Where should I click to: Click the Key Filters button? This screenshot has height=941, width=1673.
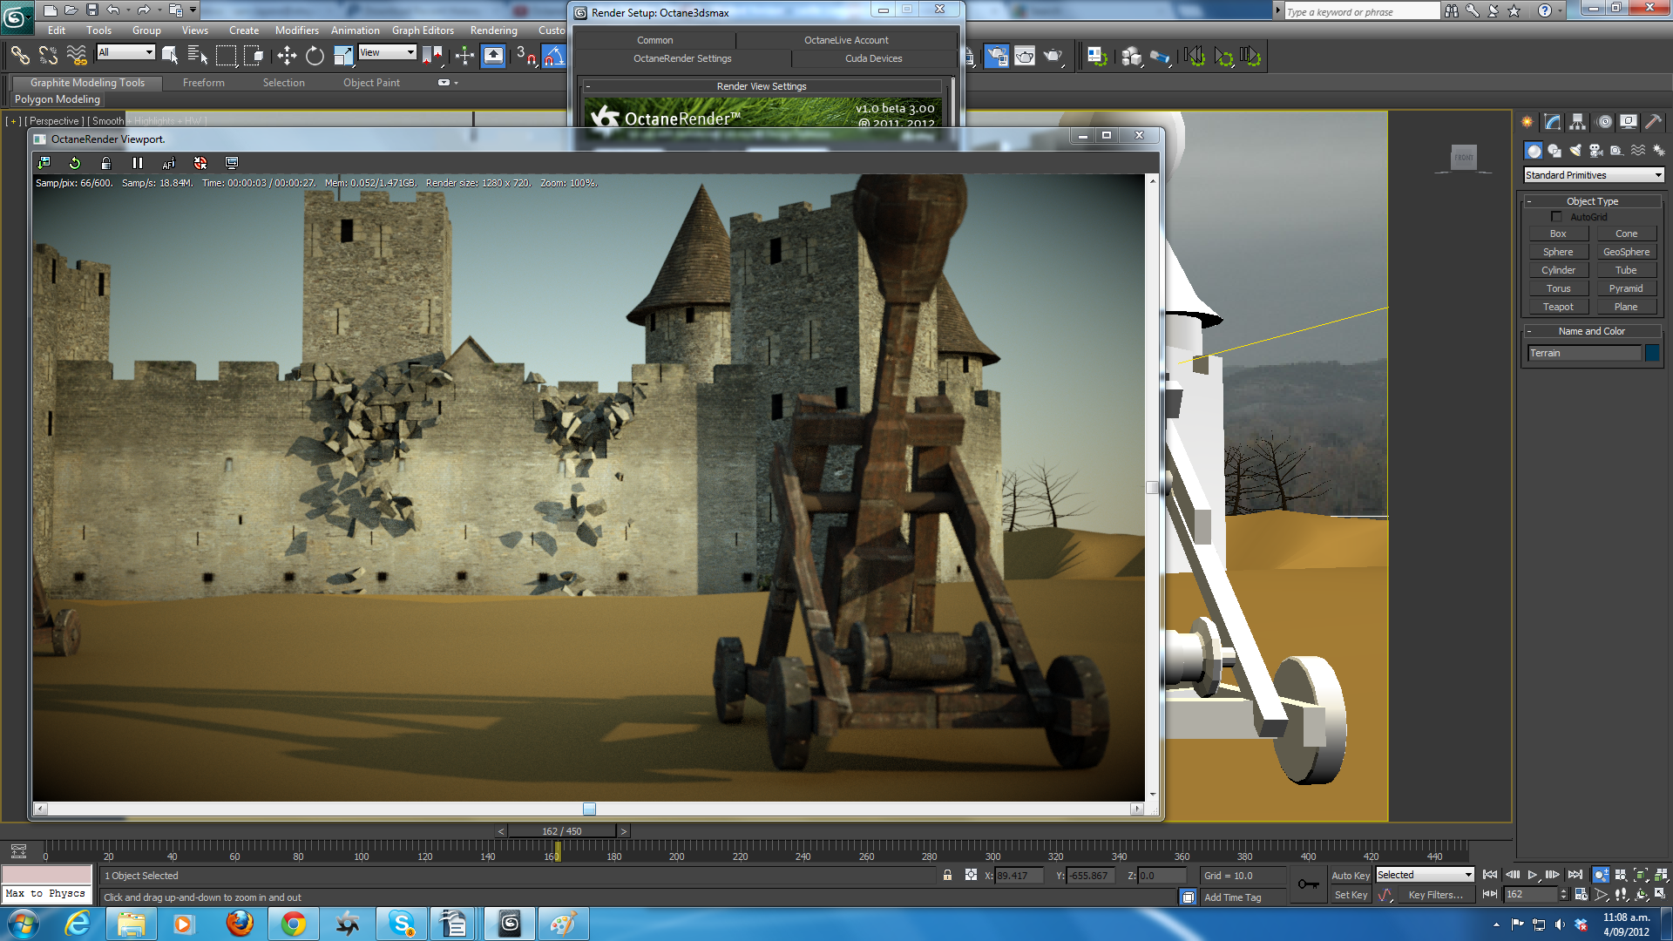pos(1435,895)
